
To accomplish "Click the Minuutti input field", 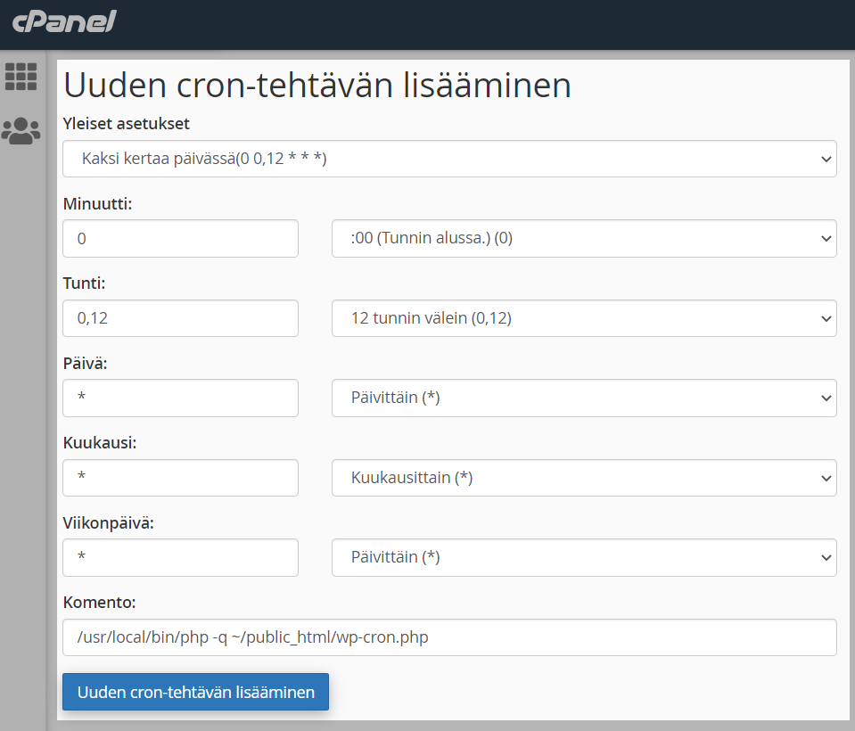I will tap(180, 238).
